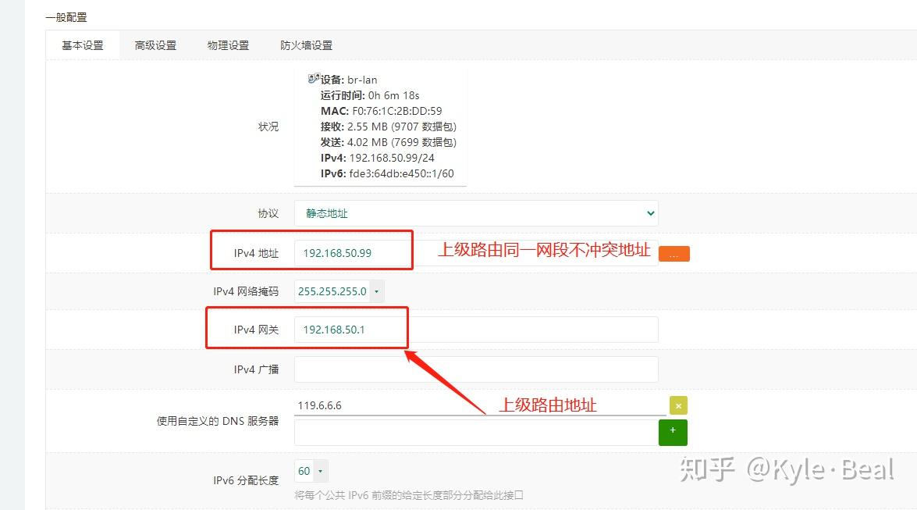The image size is (917, 510).
Task: Open the 协议 protocol dropdown showing 静态地址
Action: pyautogui.click(x=477, y=213)
